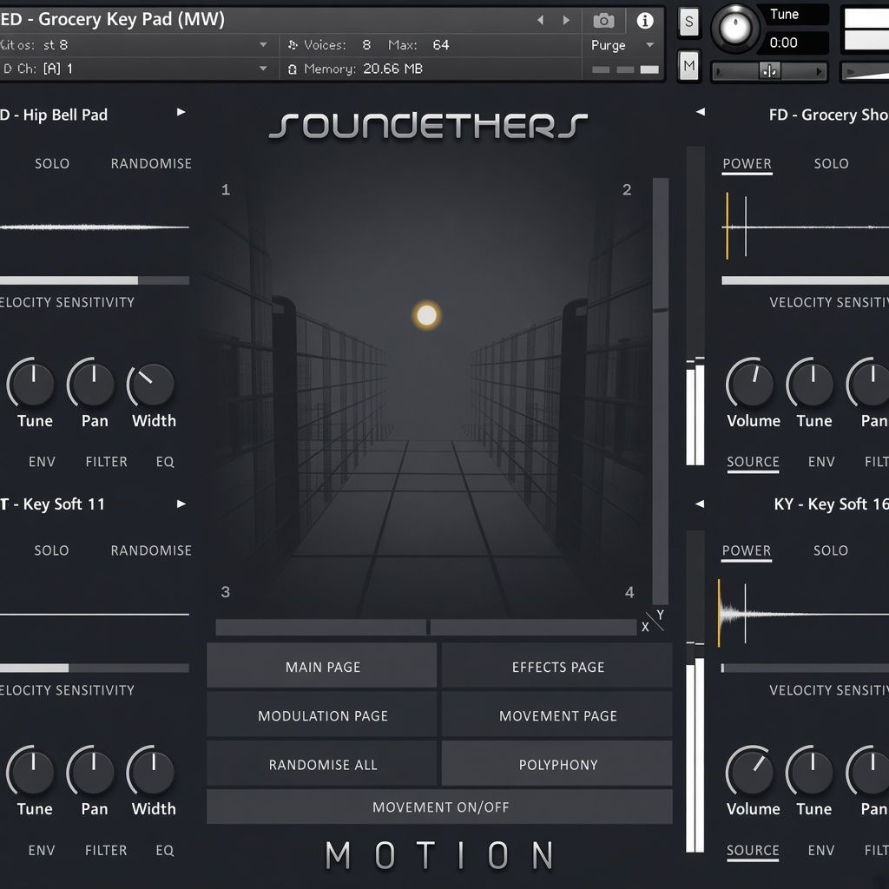Click the instrument info icon
This screenshot has height=889, width=889.
tap(645, 21)
